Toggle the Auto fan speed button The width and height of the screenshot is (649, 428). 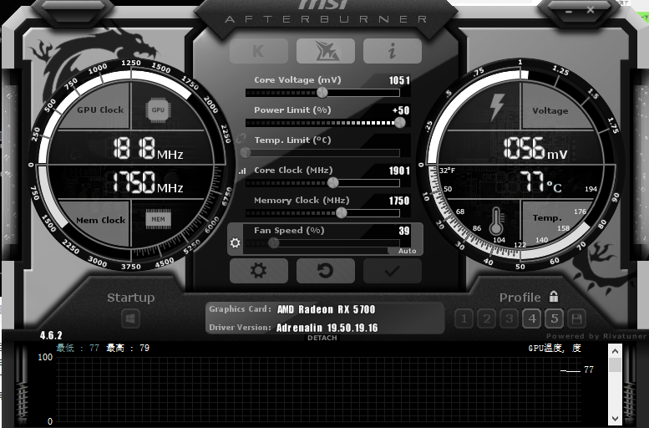(408, 251)
